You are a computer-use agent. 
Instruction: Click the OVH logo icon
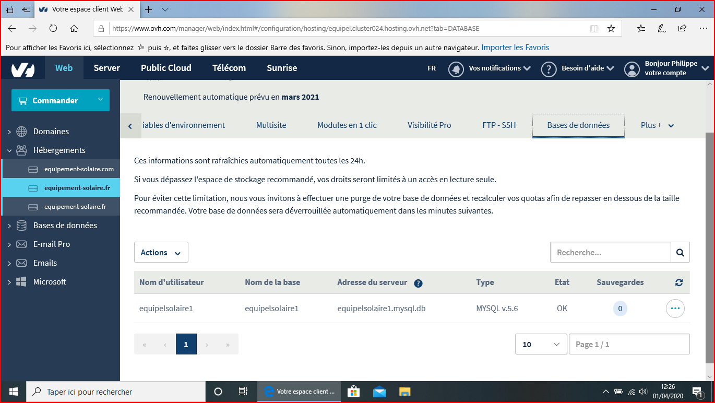pyautogui.click(x=23, y=68)
